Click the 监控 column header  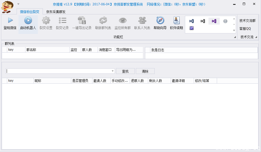pyautogui.click(x=75, y=50)
